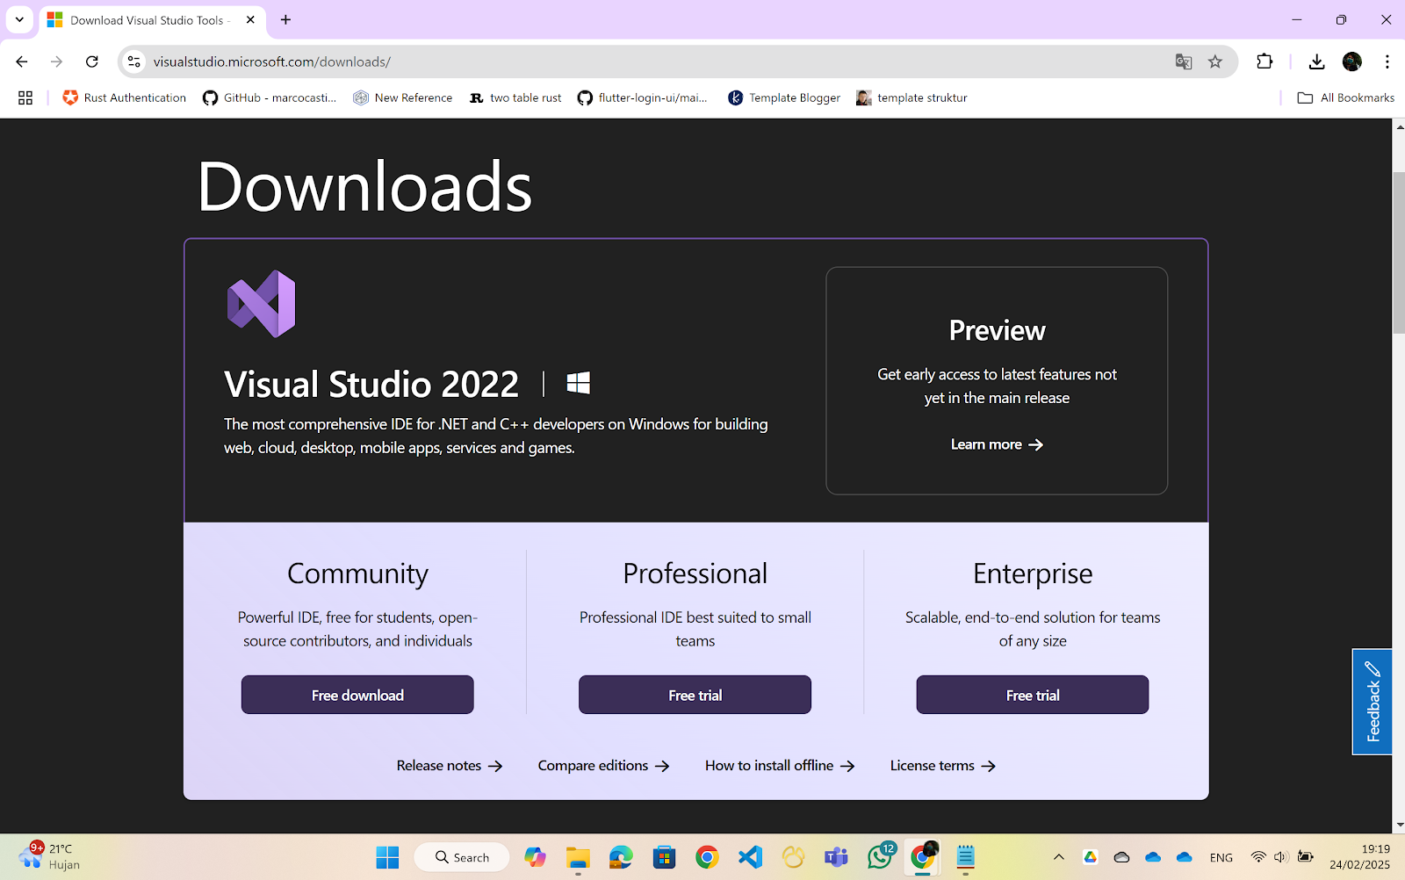Click the Community heading text
This screenshot has height=880, width=1405.
[x=357, y=573]
